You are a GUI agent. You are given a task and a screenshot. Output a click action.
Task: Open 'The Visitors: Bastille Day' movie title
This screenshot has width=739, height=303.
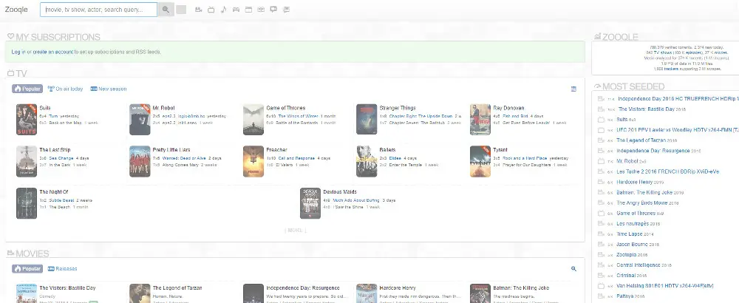(67, 288)
